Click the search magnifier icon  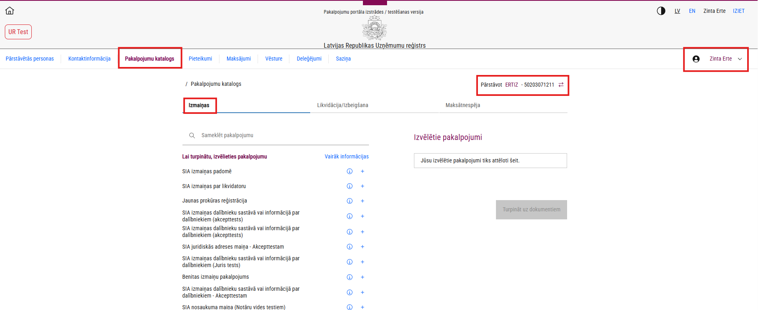192,136
